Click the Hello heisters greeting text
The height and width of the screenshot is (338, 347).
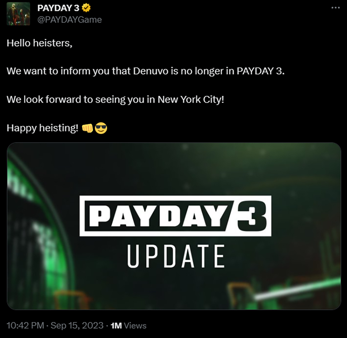coord(40,43)
